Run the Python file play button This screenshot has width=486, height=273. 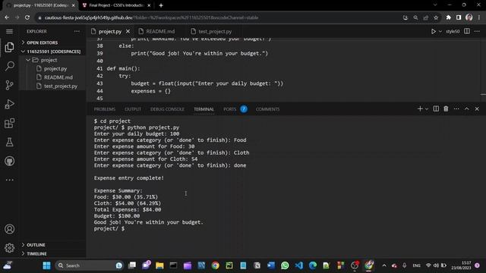434,31
